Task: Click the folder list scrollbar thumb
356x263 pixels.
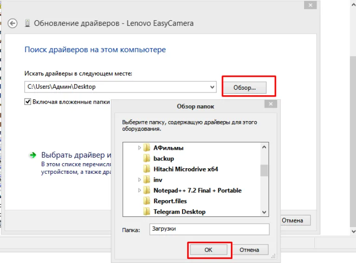Action: 264,170
